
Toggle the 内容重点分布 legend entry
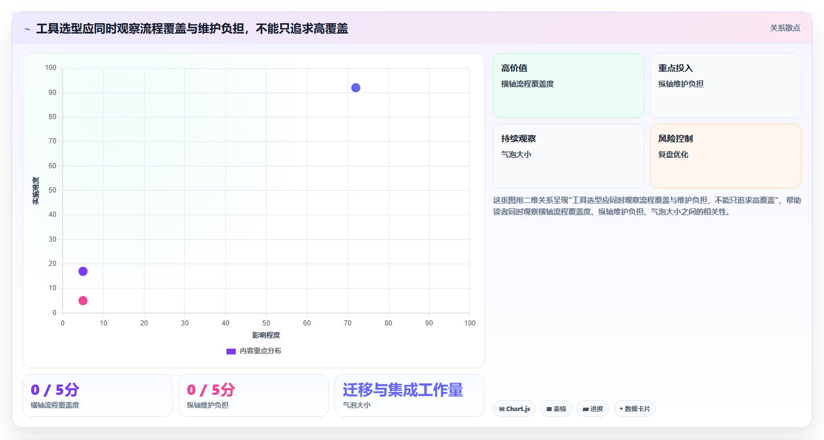(x=254, y=351)
